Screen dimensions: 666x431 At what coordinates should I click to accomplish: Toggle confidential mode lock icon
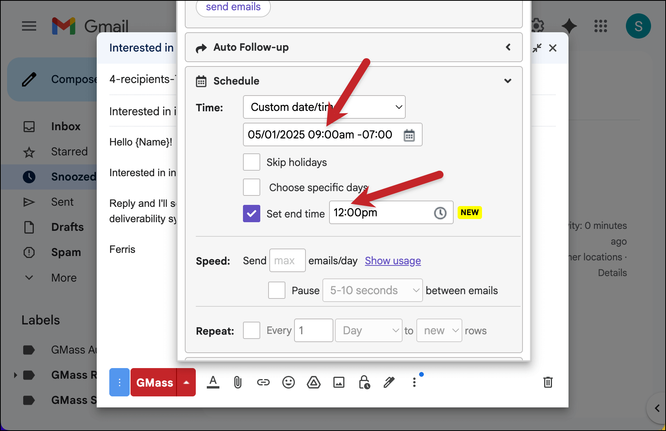[364, 382]
